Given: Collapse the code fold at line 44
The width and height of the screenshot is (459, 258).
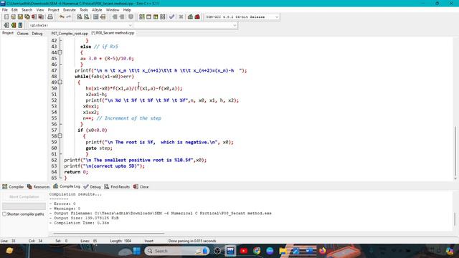Looking at the screenshot, I should 60,52.
